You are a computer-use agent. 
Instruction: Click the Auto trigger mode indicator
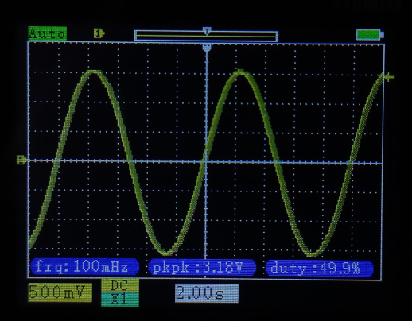pos(48,33)
